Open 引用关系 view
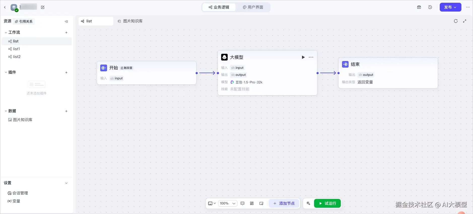Image resolution: width=473 pixels, height=214 pixels. (x=24, y=21)
